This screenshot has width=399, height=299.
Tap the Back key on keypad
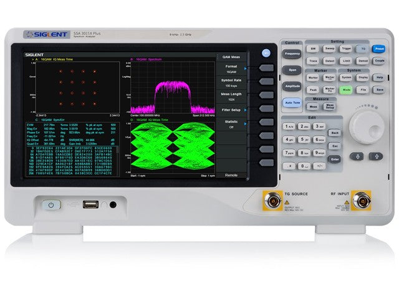(335, 133)
